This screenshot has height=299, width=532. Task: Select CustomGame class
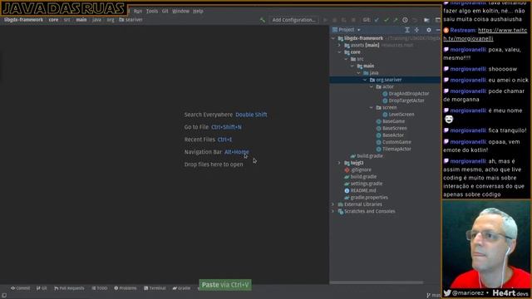[x=393, y=142]
